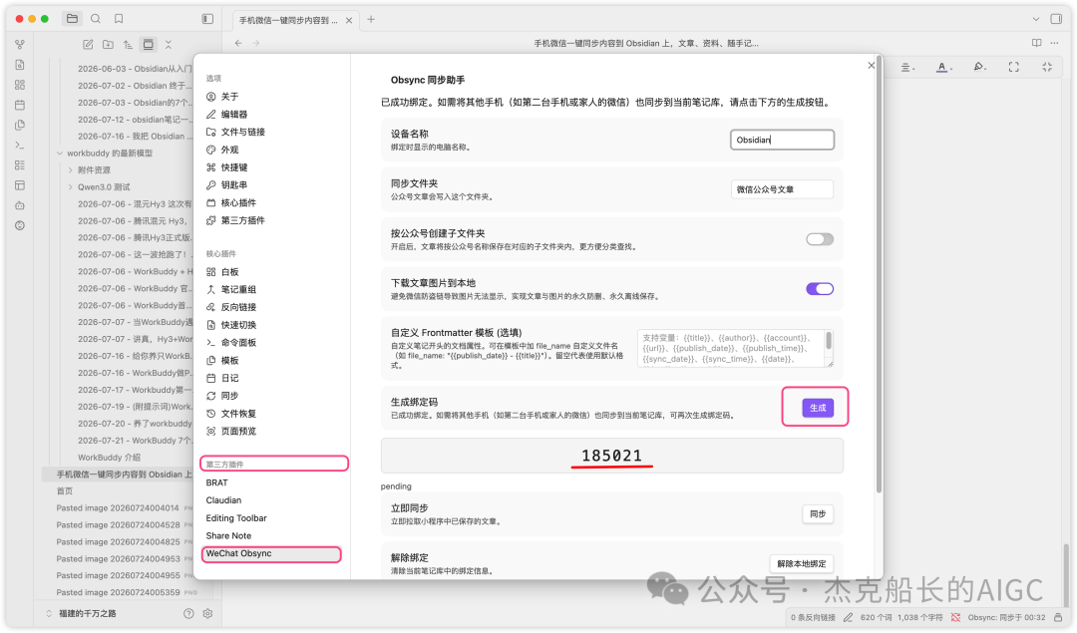Click the pencil edit icon in status bar
The width and height of the screenshot is (1077, 633).
pos(849,617)
